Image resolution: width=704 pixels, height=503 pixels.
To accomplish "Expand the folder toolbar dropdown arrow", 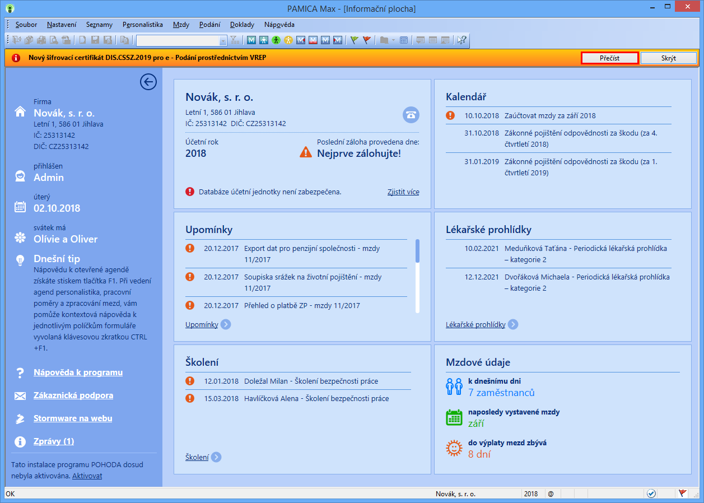I will tap(393, 40).
